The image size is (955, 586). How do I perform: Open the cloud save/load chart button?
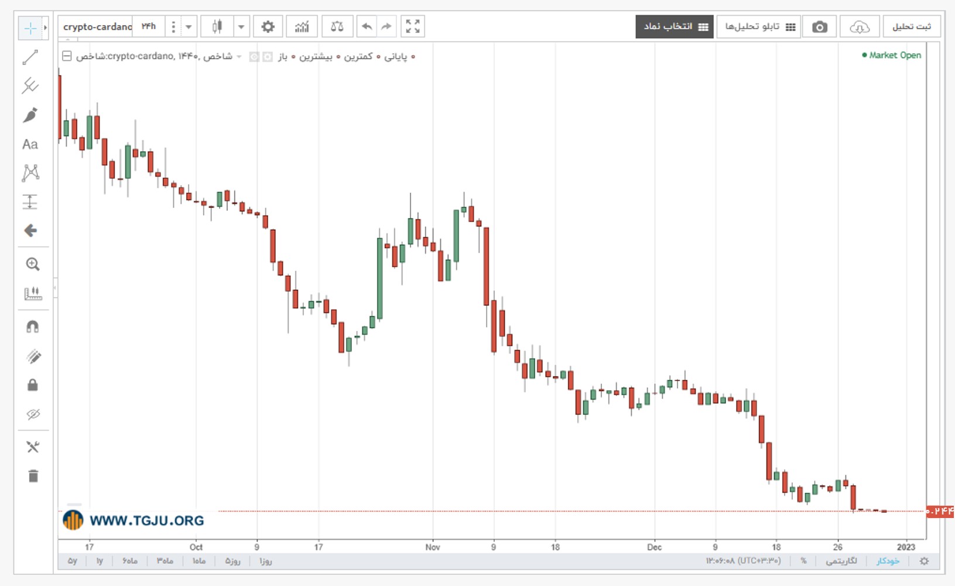pyautogui.click(x=859, y=27)
